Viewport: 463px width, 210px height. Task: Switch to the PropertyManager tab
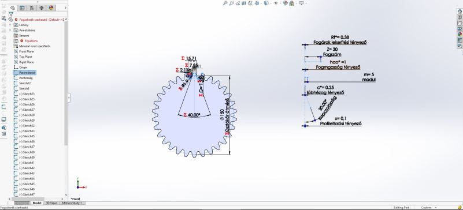(22, 8)
